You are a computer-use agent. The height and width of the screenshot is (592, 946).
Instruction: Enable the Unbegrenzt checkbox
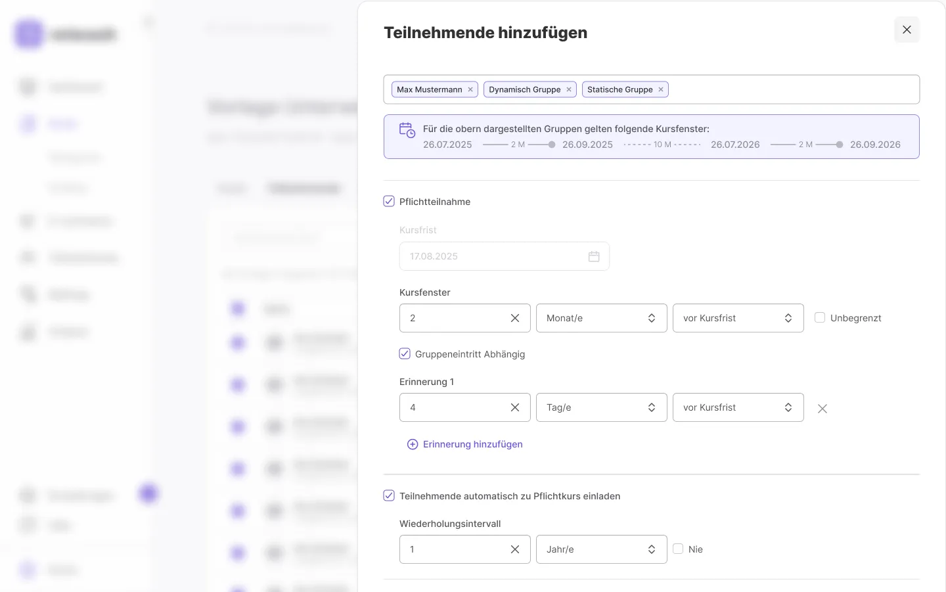click(820, 318)
